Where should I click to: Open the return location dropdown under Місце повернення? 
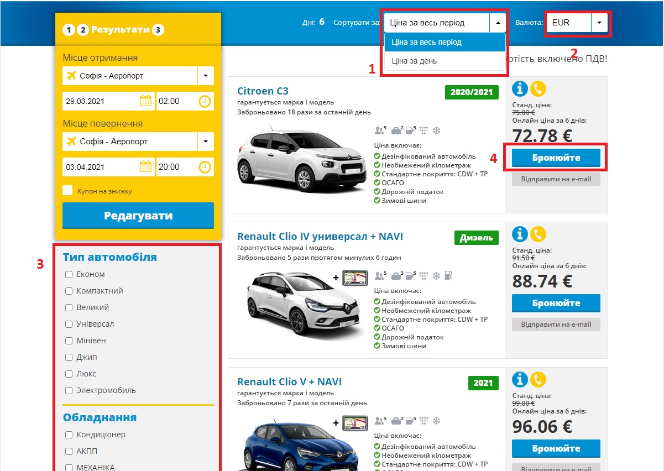pyautogui.click(x=206, y=142)
